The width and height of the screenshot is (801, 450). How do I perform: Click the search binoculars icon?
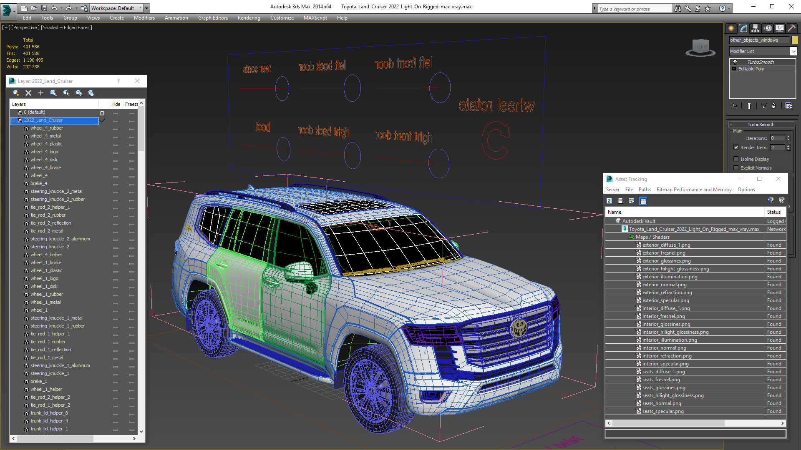click(x=678, y=8)
